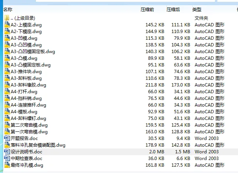Click the A3-凸模固定板.dwg file icon
The image size is (238, 173).
coord(7,65)
